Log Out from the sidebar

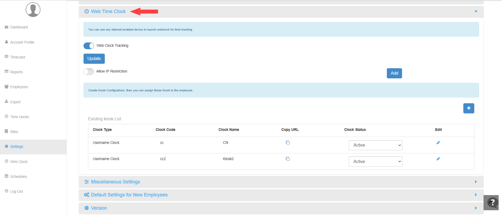tap(16, 192)
